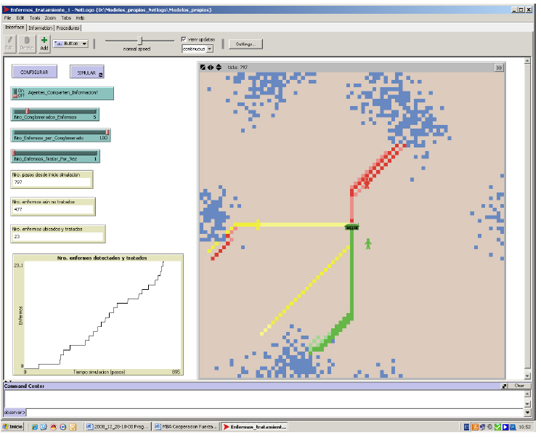Screen dimensions: 541x438
Task: Click the Delete trash icon
Action: pos(27,43)
